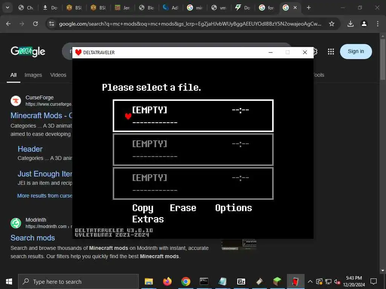Click the muted speaker volume tray icon

pos(337,281)
